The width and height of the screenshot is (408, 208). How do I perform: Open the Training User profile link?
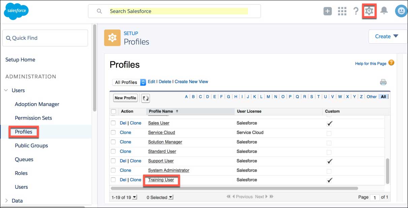pyautogui.click(x=161, y=180)
